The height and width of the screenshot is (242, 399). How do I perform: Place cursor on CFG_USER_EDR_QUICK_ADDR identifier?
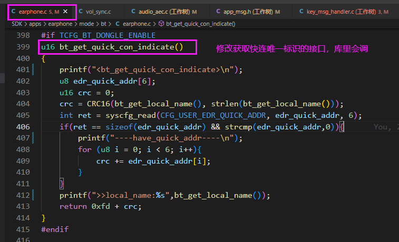point(213,116)
